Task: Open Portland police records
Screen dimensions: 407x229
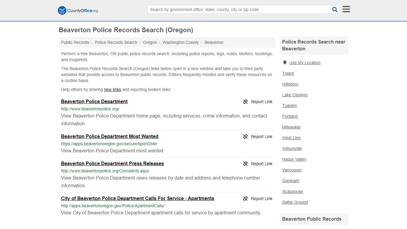Action: coord(290,116)
